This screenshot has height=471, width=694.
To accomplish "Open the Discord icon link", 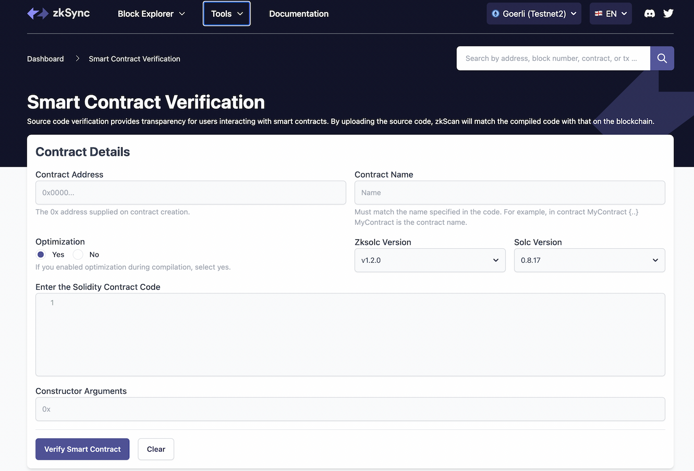I will coord(650,14).
